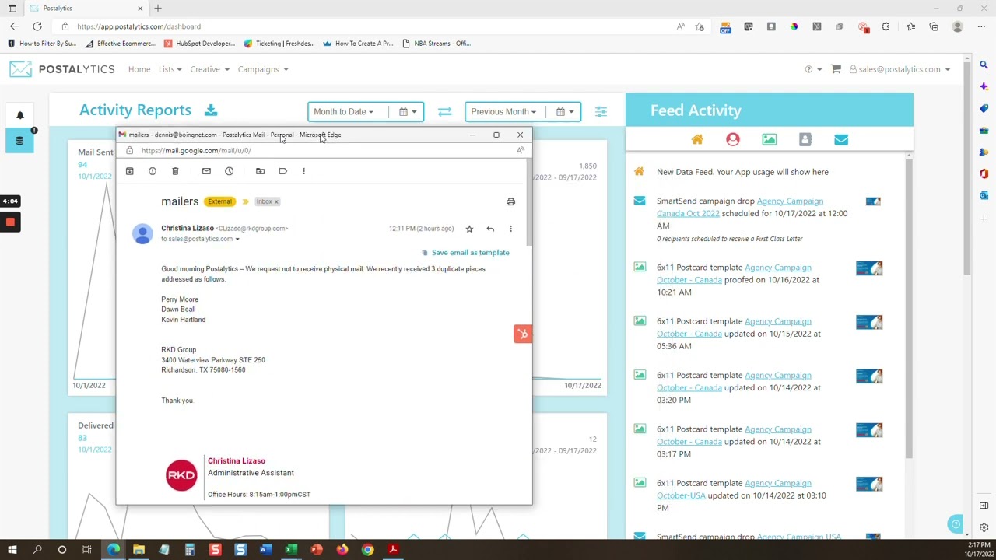Filter Feed Activity by home icon
The image size is (996, 560).
click(697, 139)
